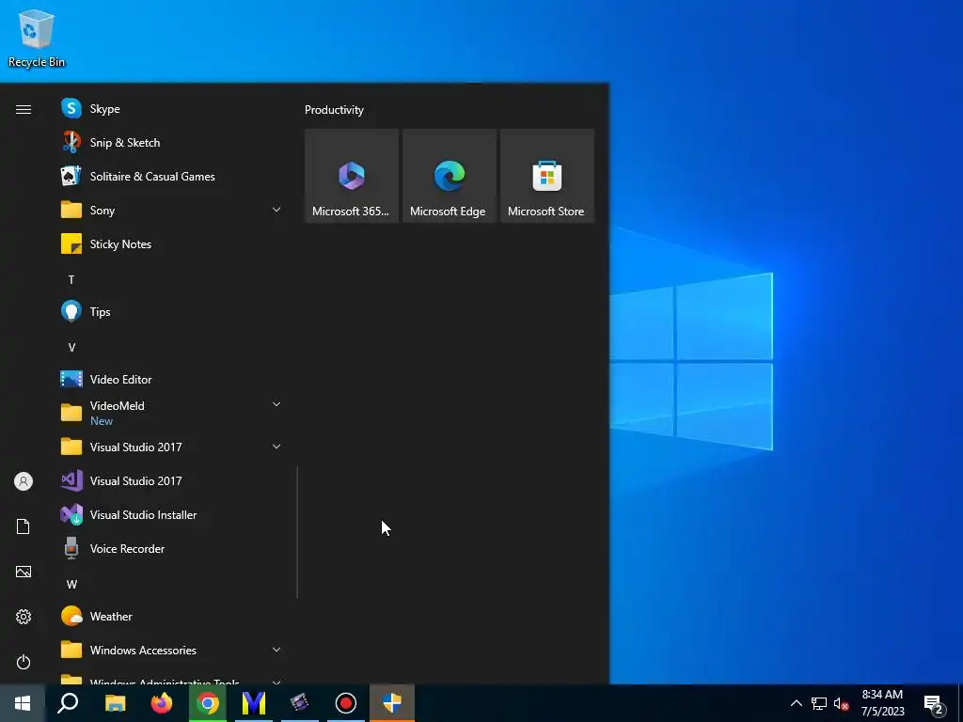
Task: Open the user account icon in Start sidebar
Action: [24, 481]
